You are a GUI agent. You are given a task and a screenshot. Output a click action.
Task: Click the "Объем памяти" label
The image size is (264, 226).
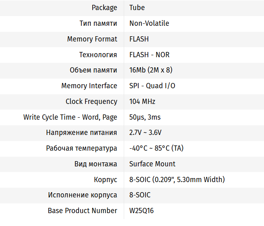[x=94, y=70]
